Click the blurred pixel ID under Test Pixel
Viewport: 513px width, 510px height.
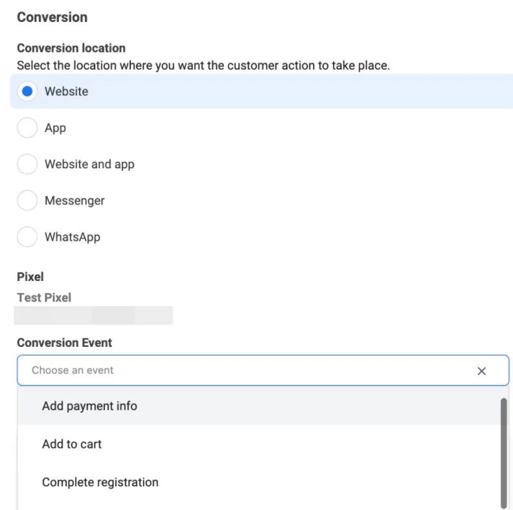point(94,315)
